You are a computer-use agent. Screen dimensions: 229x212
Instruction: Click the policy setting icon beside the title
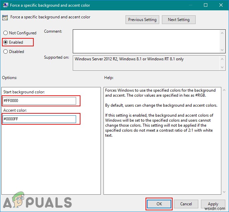tap(5, 18)
